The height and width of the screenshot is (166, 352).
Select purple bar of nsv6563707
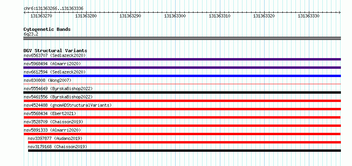[182, 59]
